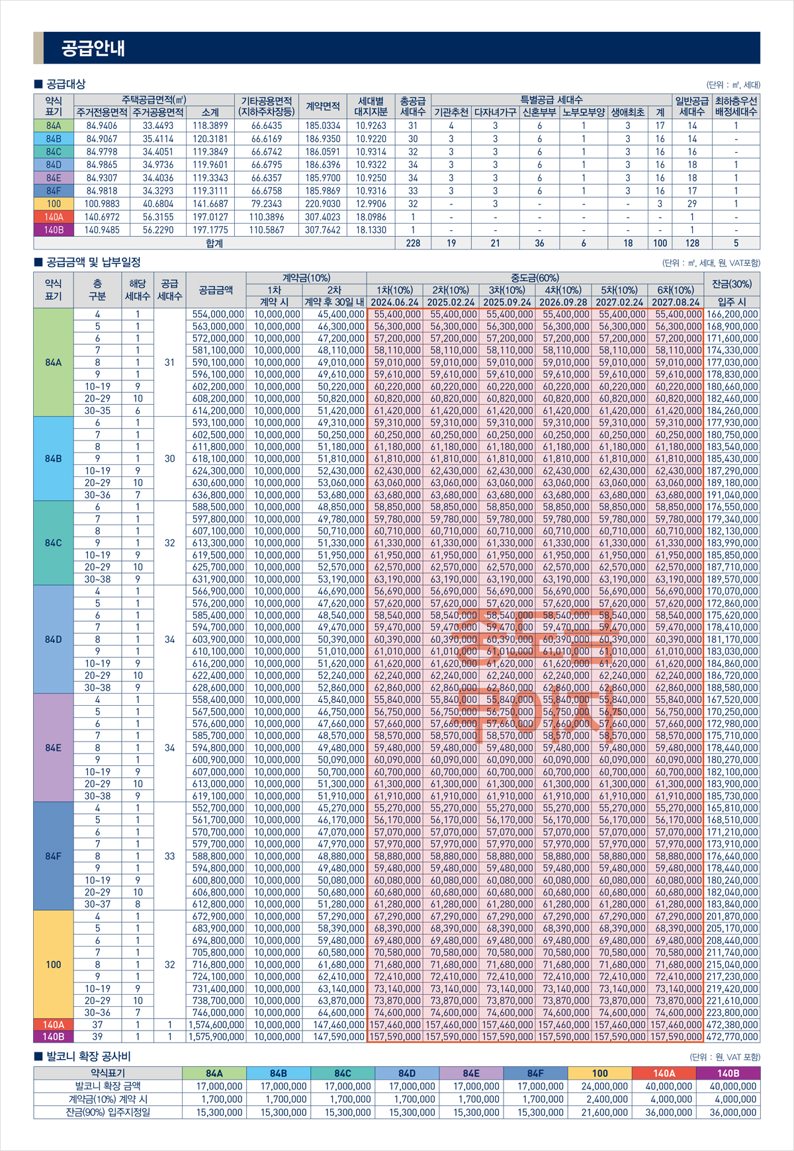Click the 특별공급 세대수 header
This screenshot has width=794, height=1151.
click(x=551, y=100)
